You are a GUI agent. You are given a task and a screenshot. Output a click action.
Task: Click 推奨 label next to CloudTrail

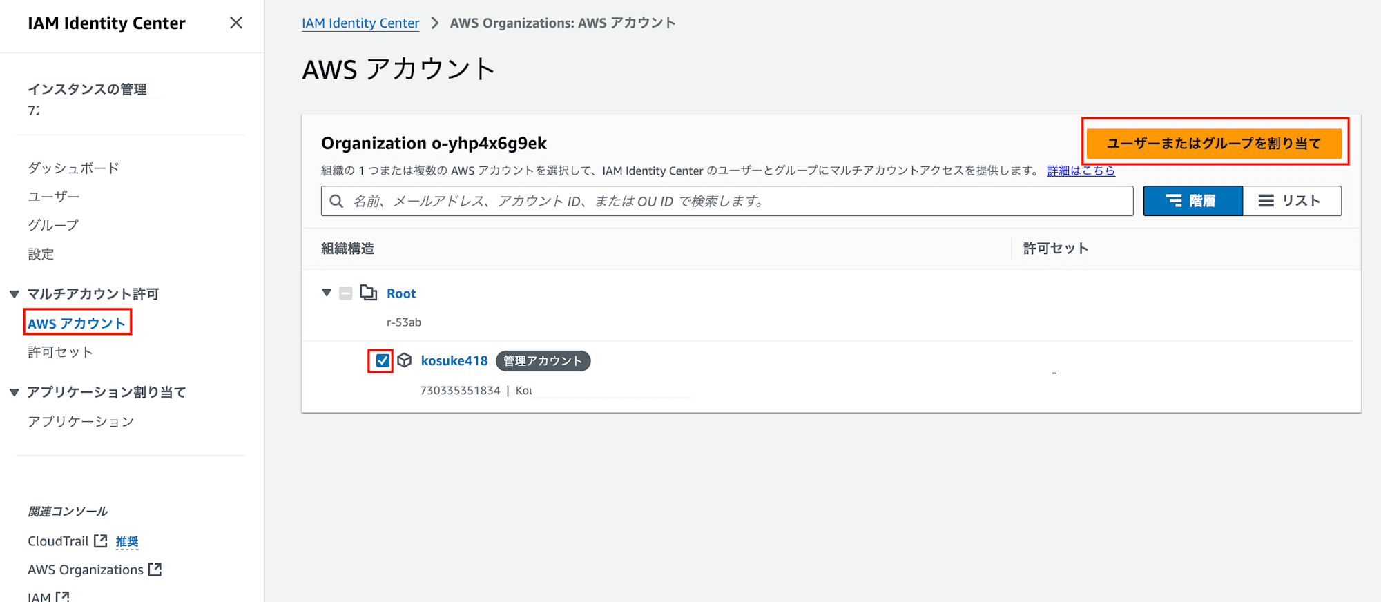click(127, 542)
